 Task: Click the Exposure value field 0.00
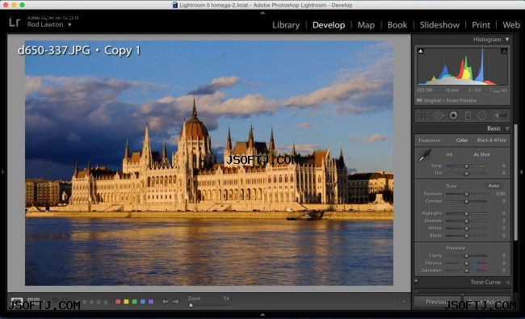[501, 194]
